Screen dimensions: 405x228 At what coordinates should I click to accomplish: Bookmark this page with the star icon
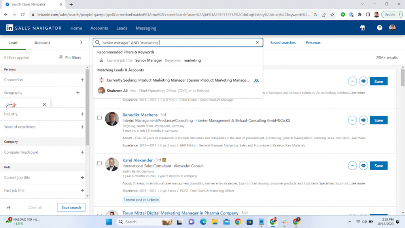[x=332, y=15]
